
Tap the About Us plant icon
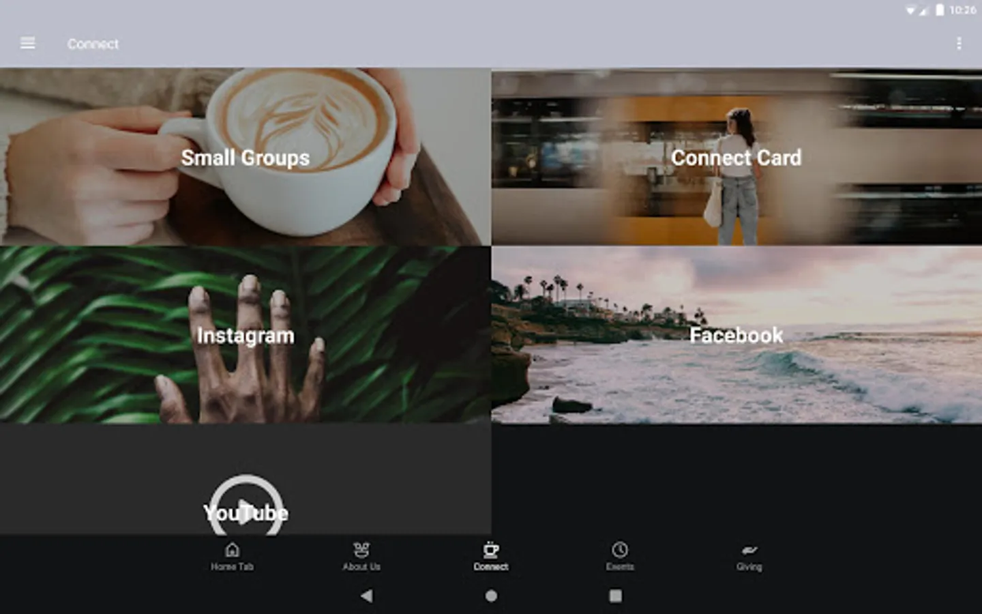tap(361, 550)
